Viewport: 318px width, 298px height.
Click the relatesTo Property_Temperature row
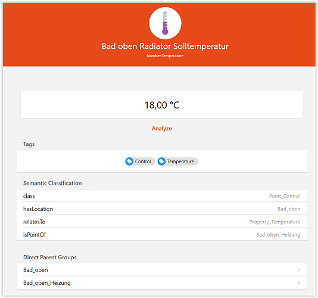click(161, 222)
